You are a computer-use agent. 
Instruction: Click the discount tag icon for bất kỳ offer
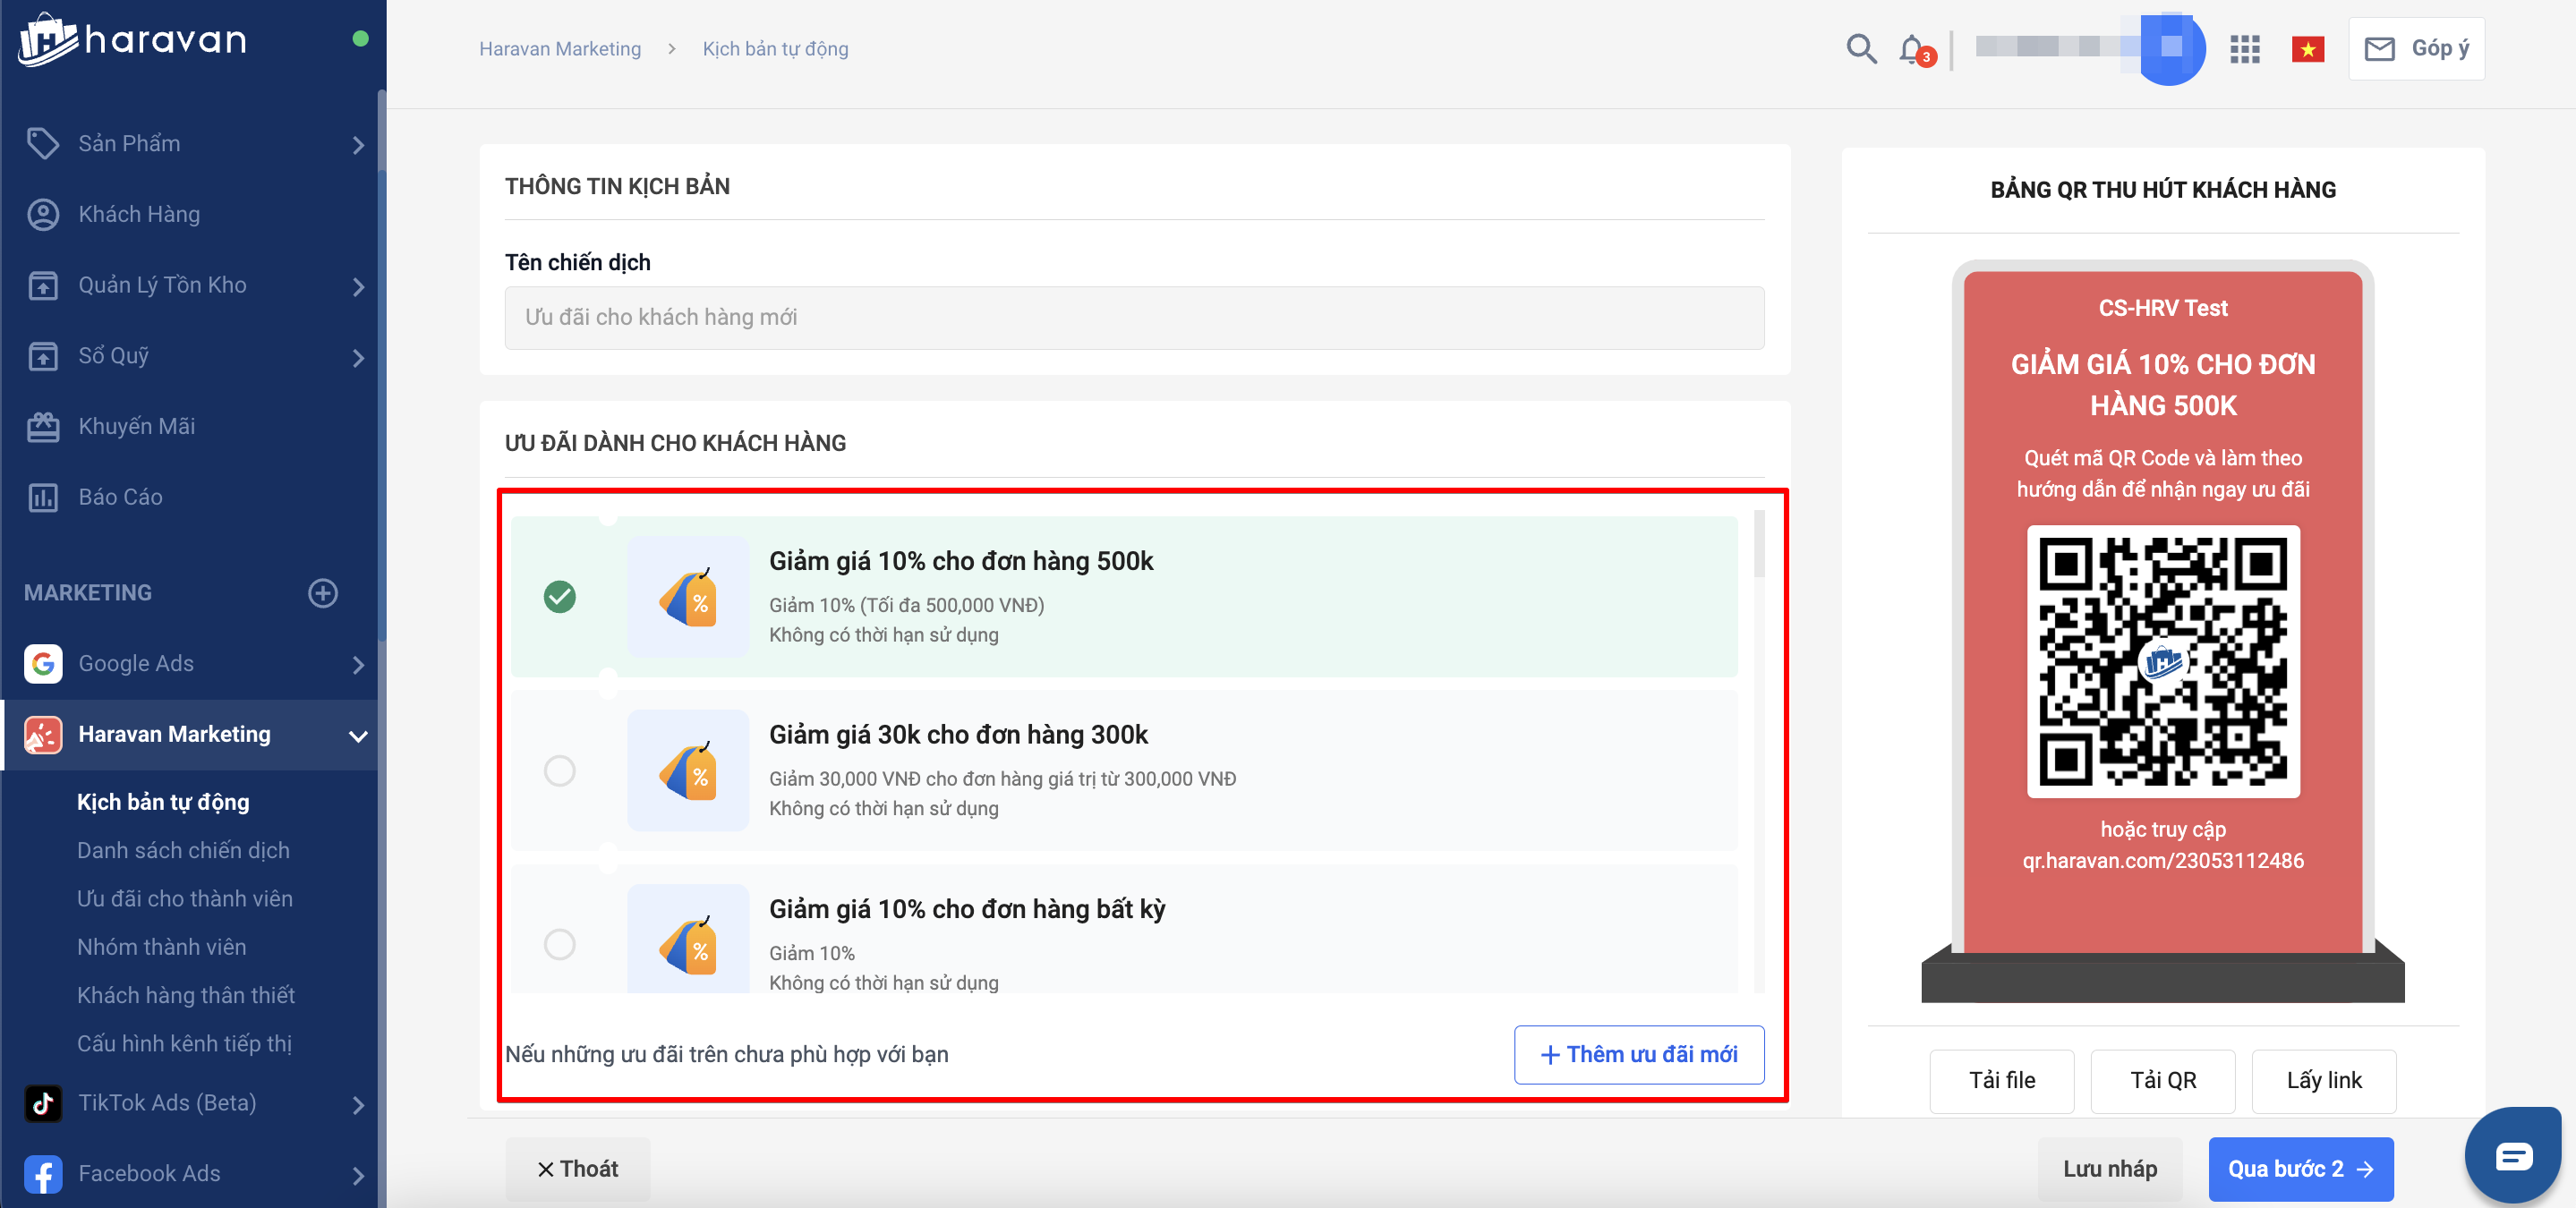(688, 940)
